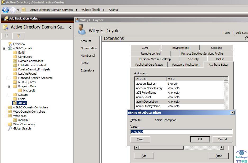The height and width of the screenshot is (163, 248).
Task: Click the attribute list scroll-up arrow
Action: tap(226, 79)
